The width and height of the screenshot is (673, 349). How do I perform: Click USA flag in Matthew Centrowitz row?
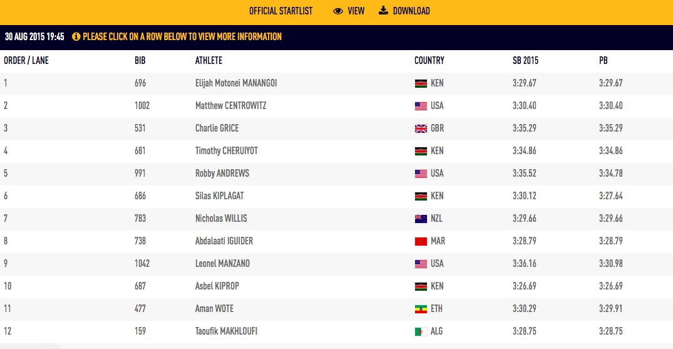coord(421,106)
